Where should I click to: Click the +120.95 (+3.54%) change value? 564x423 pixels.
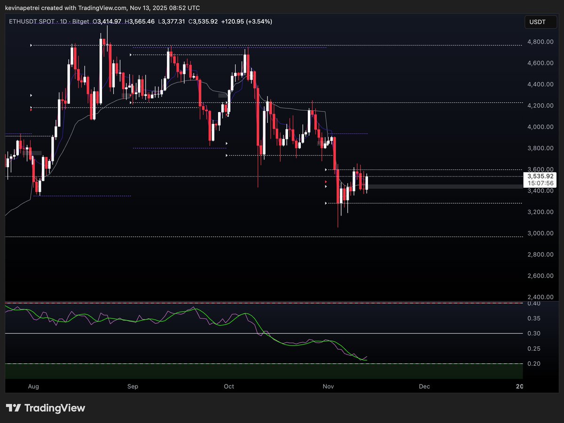[x=247, y=22]
